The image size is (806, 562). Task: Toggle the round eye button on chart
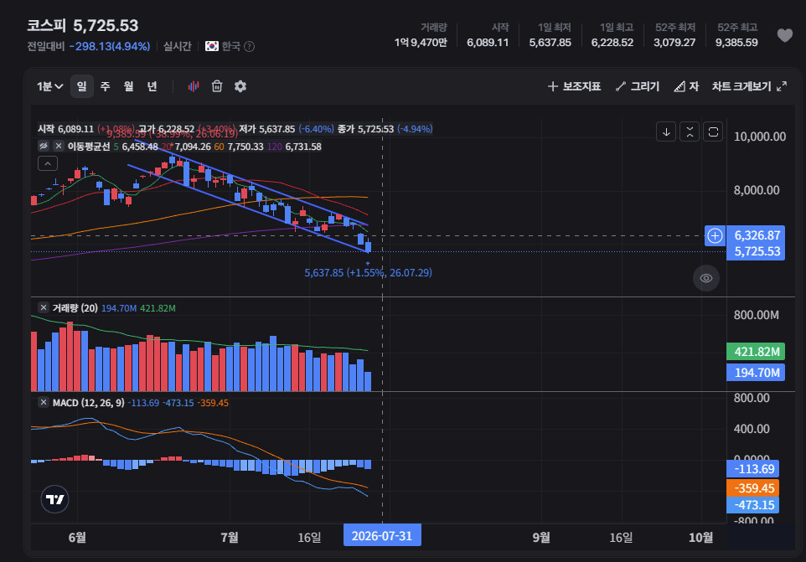click(x=706, y=278)
